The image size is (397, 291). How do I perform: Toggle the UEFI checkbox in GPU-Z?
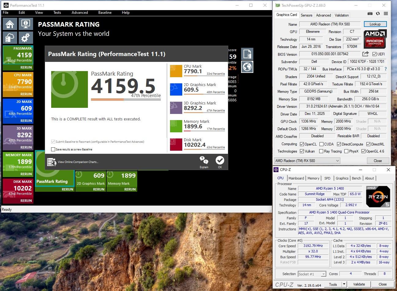[374, 54]
